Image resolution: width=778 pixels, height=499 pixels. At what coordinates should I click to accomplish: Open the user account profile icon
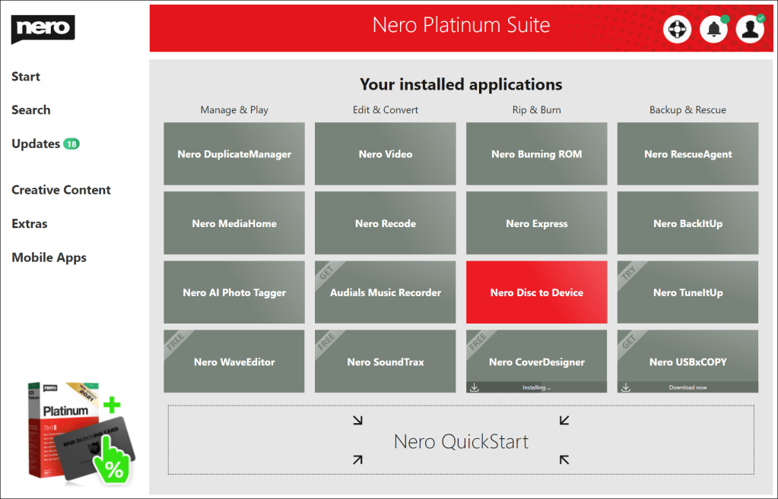tap(750, 30)
